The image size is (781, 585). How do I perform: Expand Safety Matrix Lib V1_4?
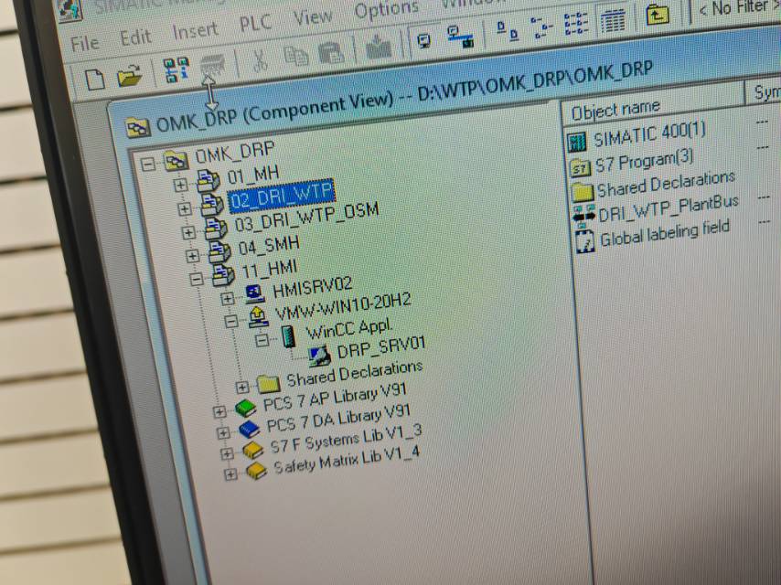(x=230, y=474)
